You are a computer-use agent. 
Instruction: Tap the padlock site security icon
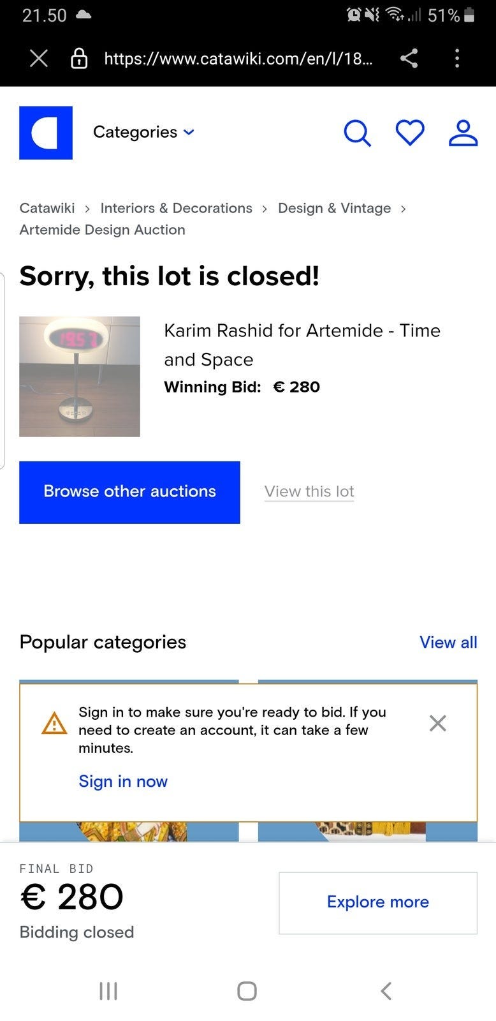coord(79,59)
